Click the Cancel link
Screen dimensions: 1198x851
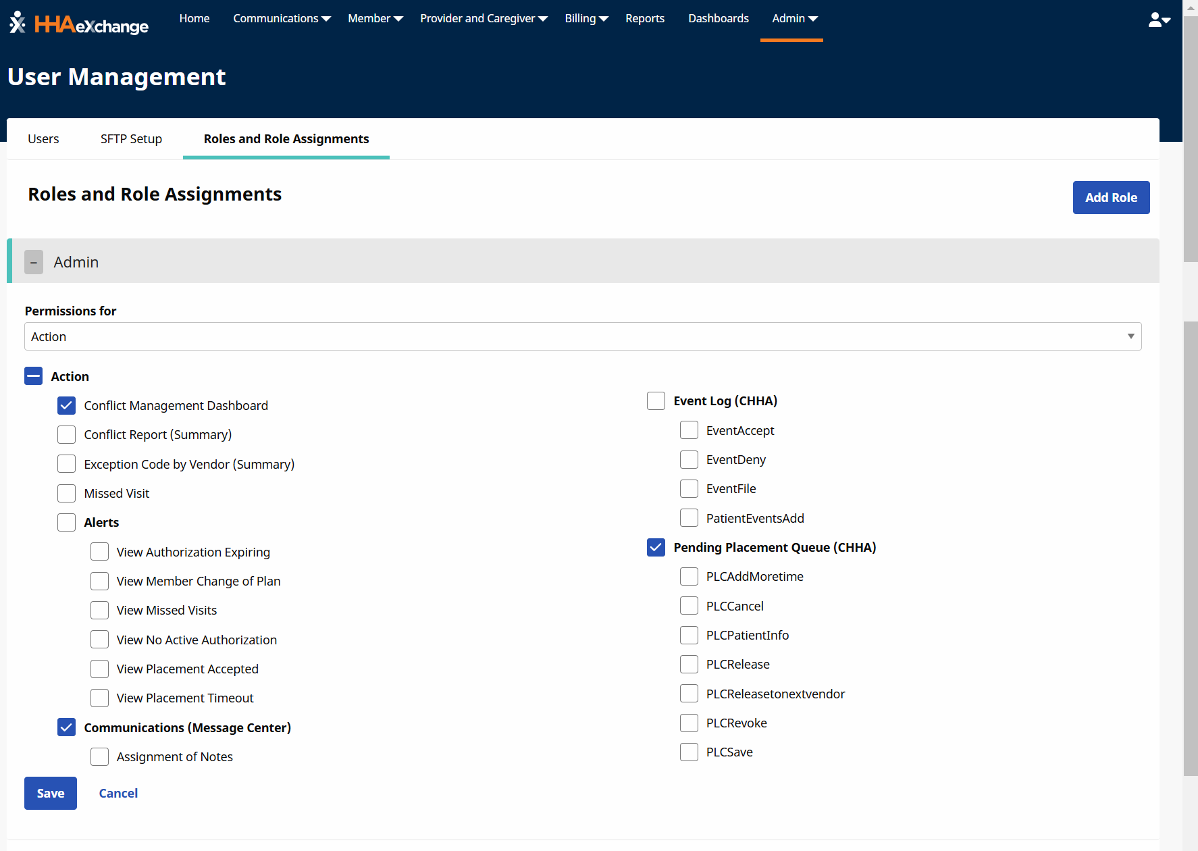118,793
